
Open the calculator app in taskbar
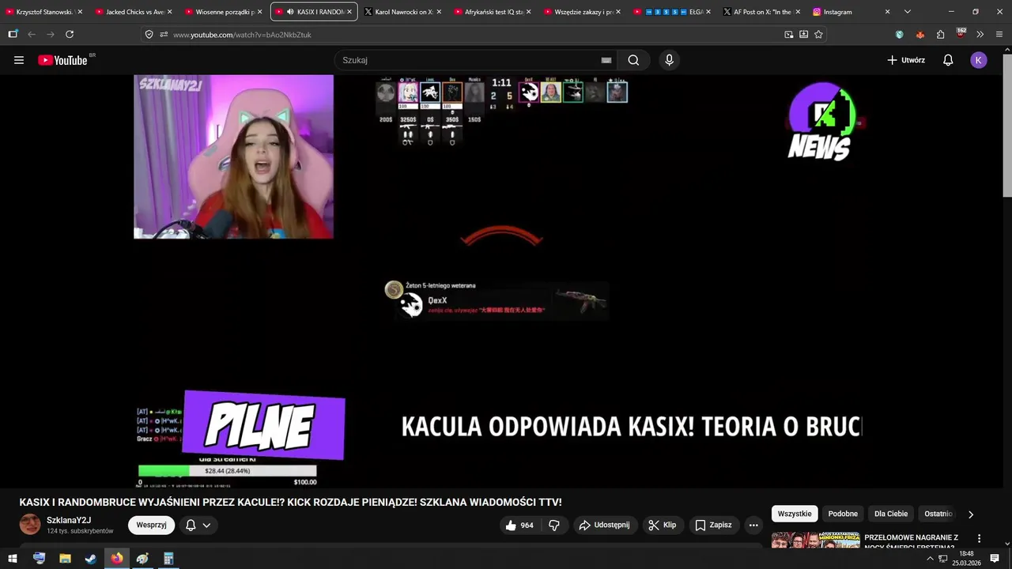[x=168, y=558]
